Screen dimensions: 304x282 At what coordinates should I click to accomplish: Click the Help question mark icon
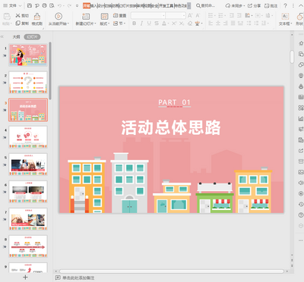pyautogui.click(x=285, y=5)
